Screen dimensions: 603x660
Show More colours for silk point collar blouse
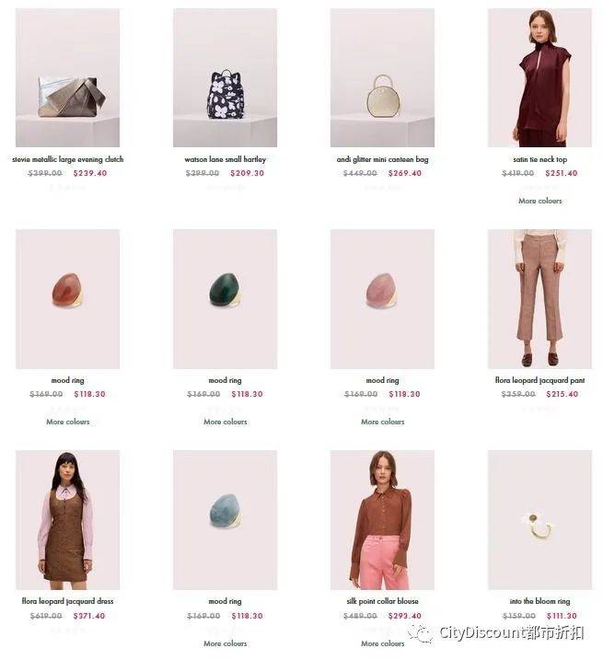[x=383, y=643]
